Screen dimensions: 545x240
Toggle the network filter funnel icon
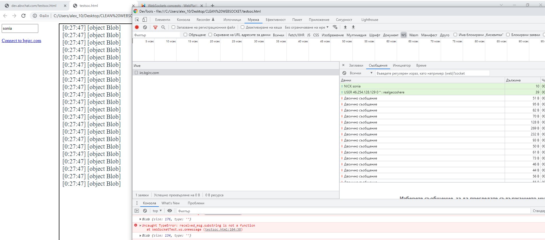tap(155, 27)
